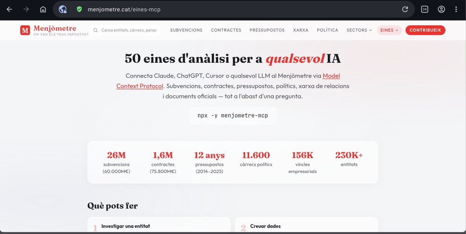Click the search field 'Cerca entitats, càrrecs'
The image size is (466, 234).
[x=125, y=30]
